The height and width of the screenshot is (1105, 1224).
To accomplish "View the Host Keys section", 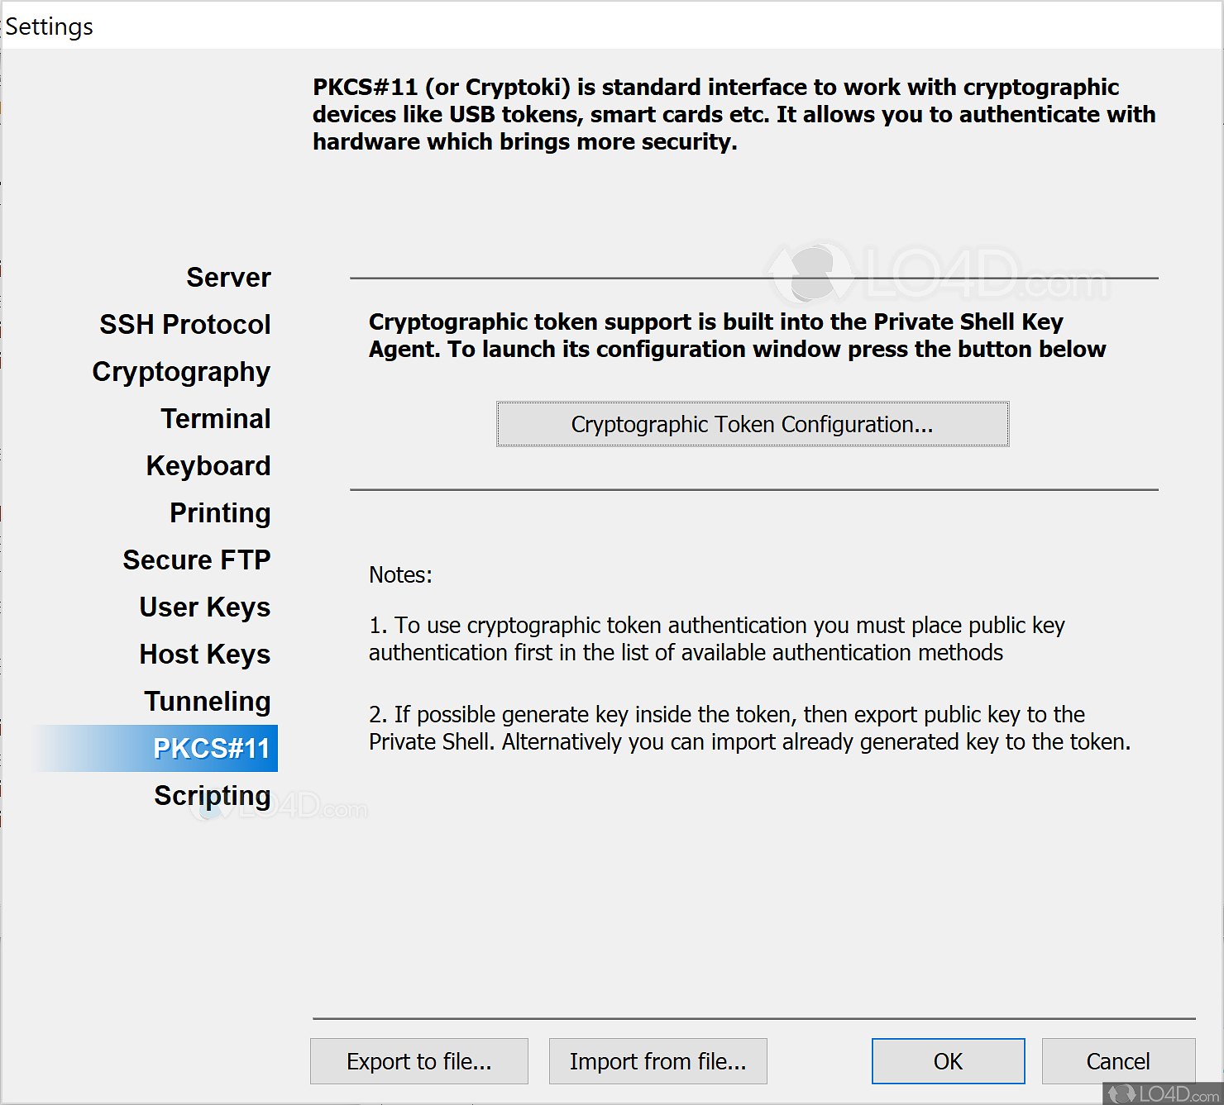I will (x=205, y=655).
